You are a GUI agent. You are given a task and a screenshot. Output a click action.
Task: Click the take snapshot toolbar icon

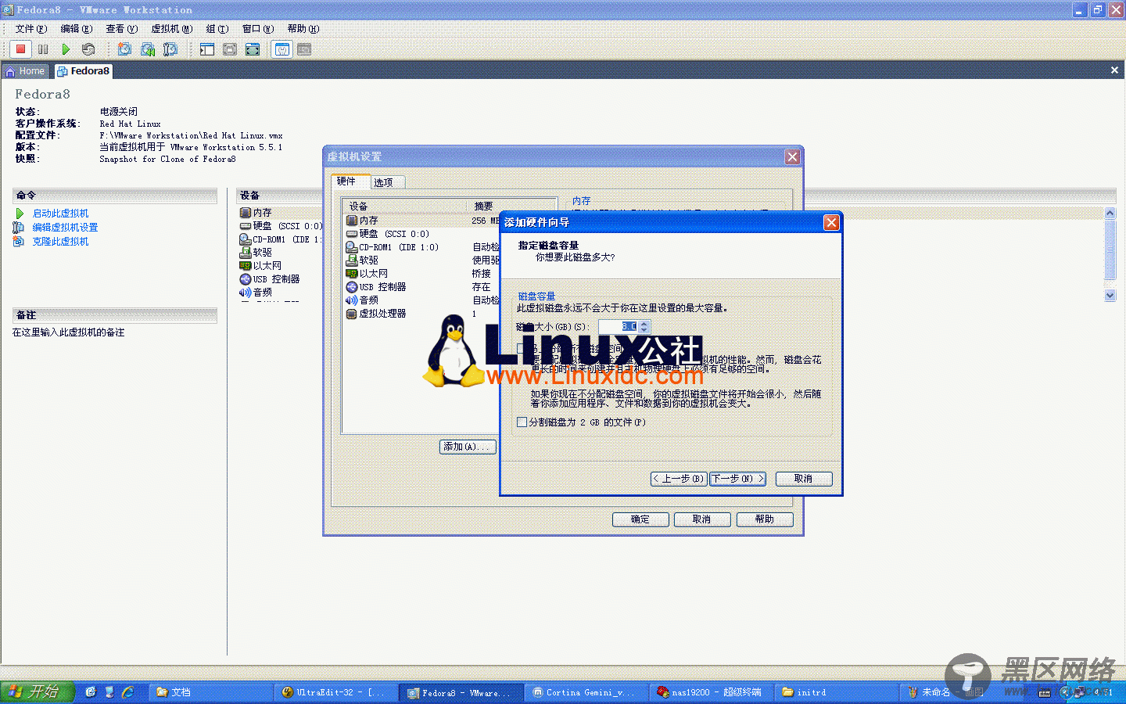[x=124, y=49]
